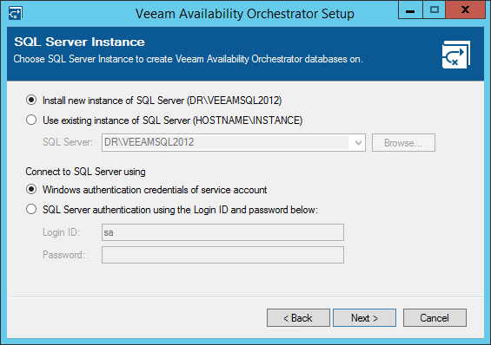Click the 'Password:' label
This screenshot has height=345, width=491.
point(64,255)
